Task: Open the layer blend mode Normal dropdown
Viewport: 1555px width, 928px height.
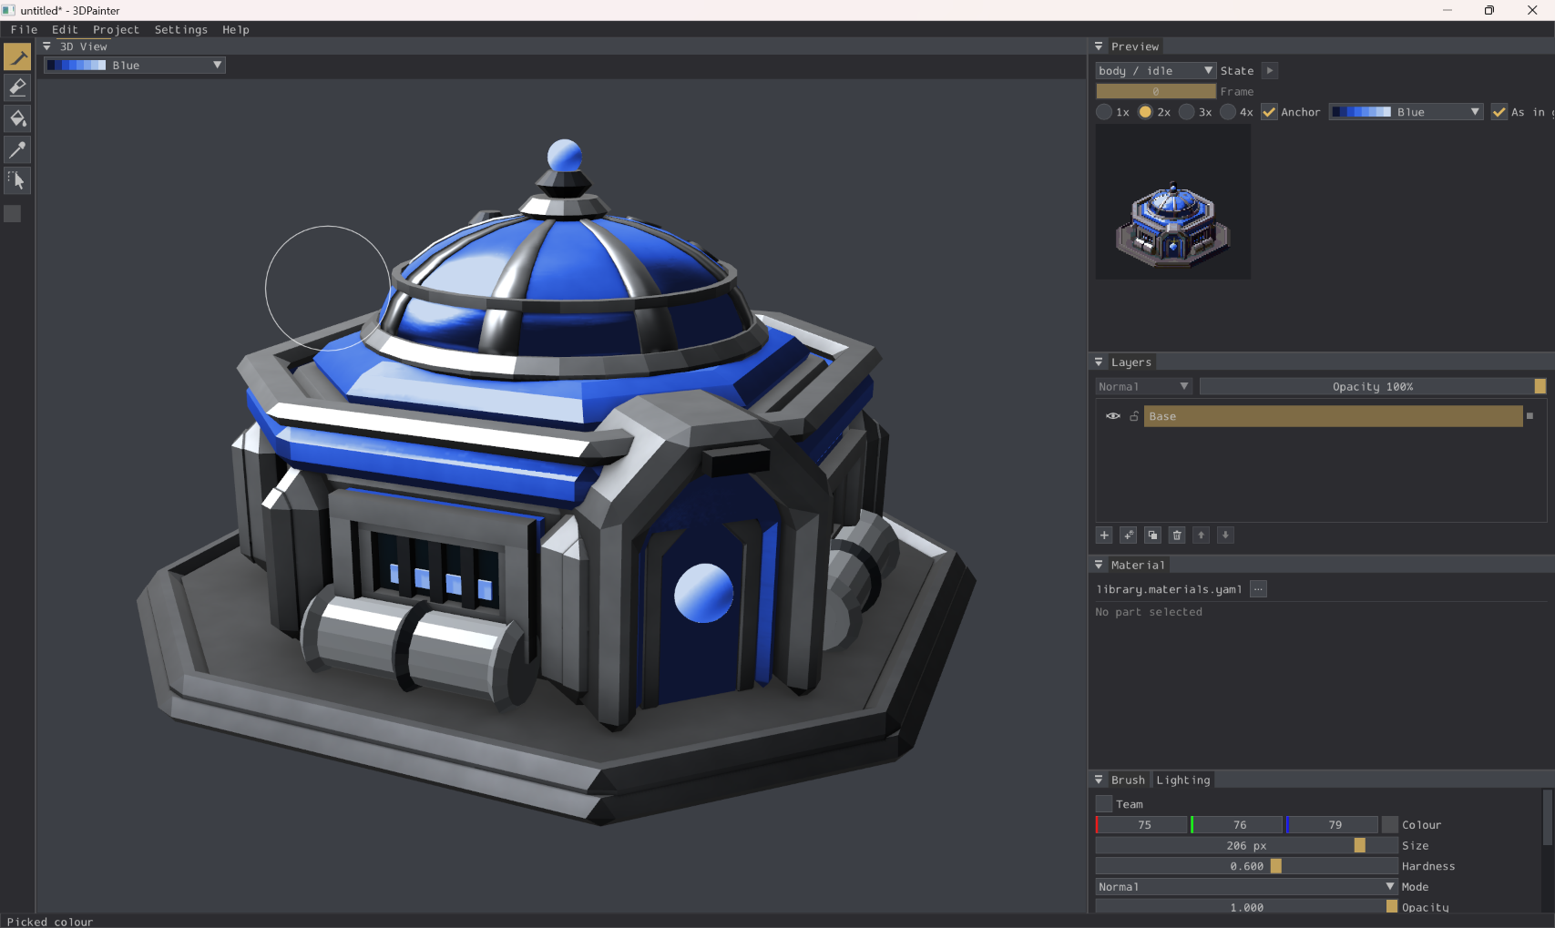Action: (1143, 387)
